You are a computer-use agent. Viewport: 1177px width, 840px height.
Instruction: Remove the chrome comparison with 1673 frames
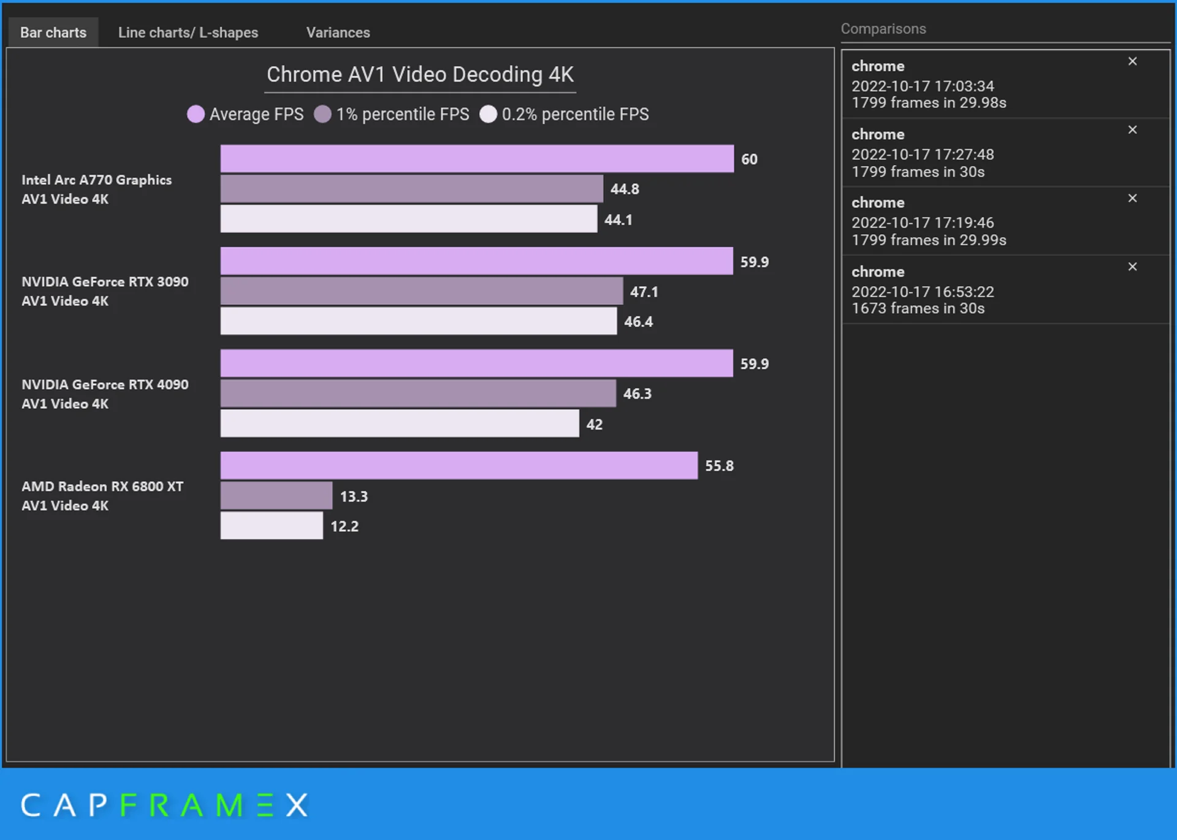[x=1132, y=267]
